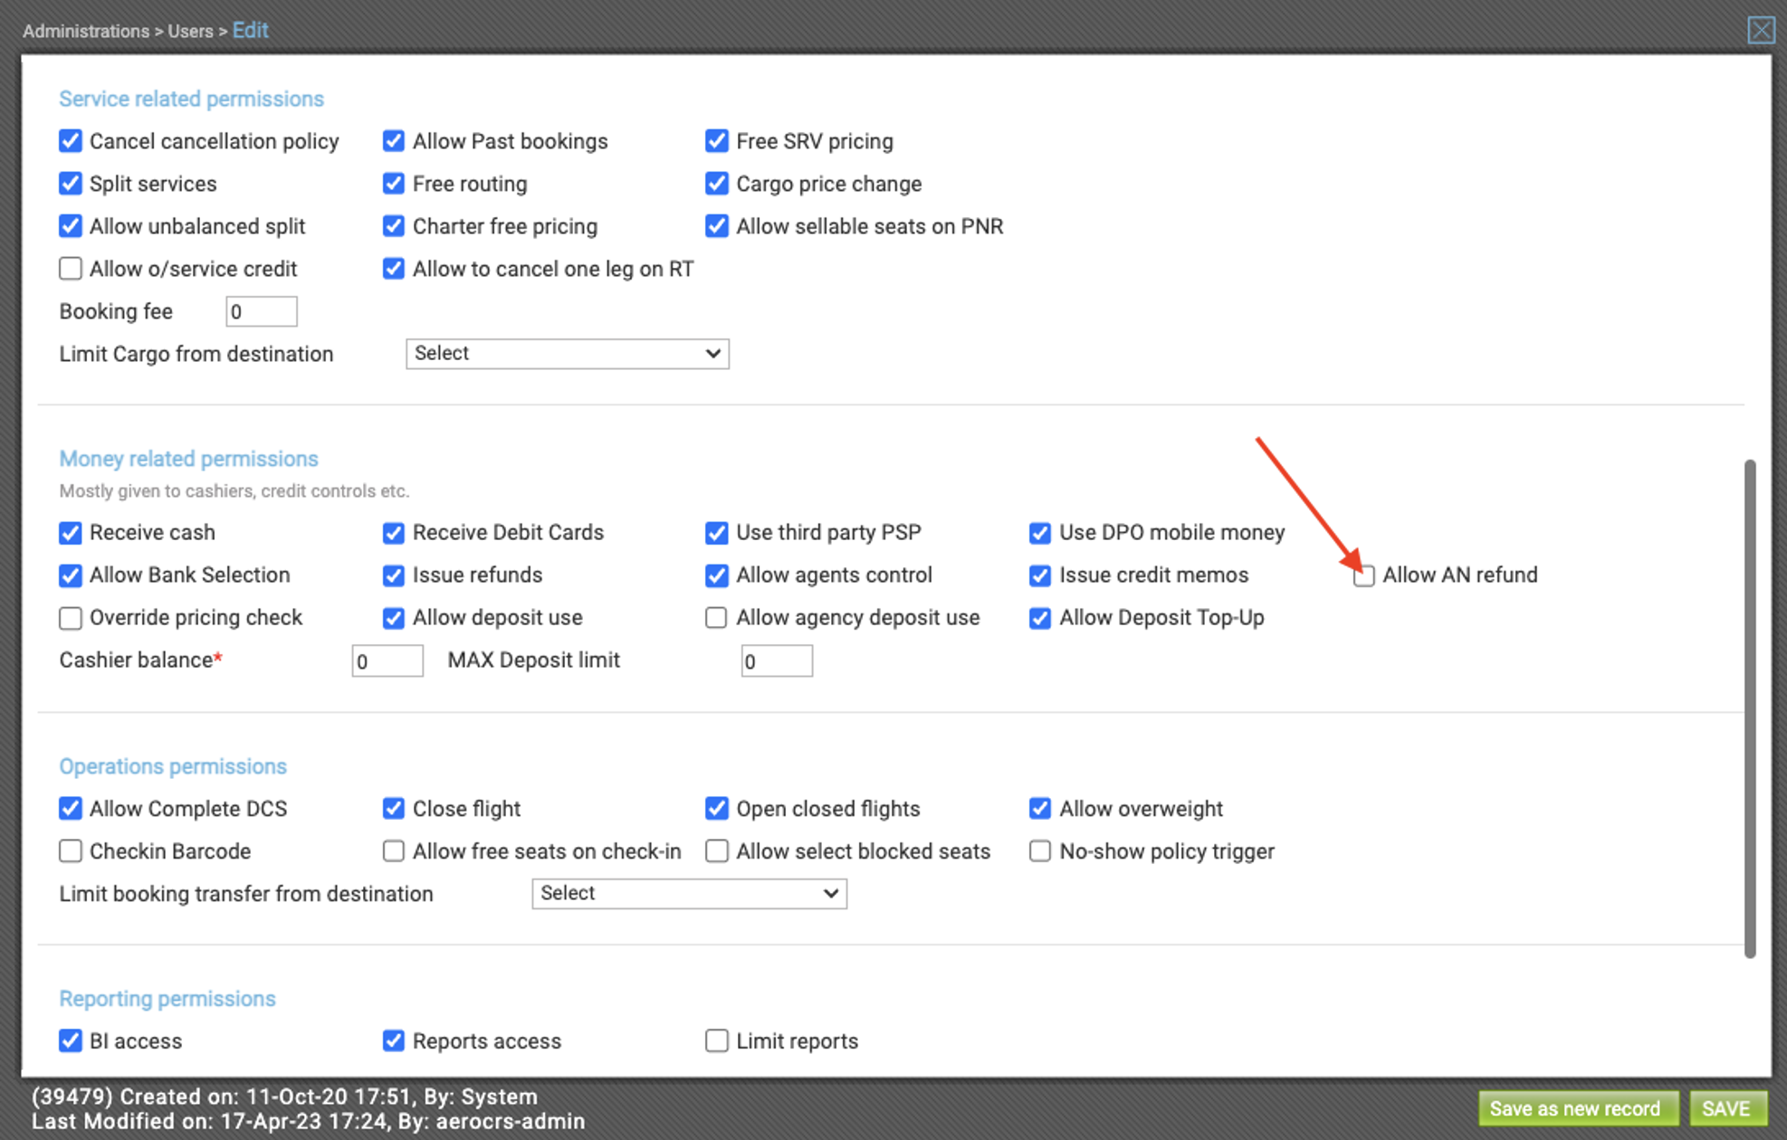
Task: Toggle Allow agency deposit use
Action: [716, 618]
